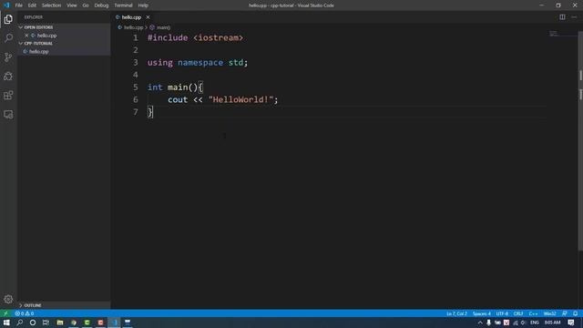Click the green remote window indicator
The image size is (583, 328).
pyautogui.click(x=5, y=313)
